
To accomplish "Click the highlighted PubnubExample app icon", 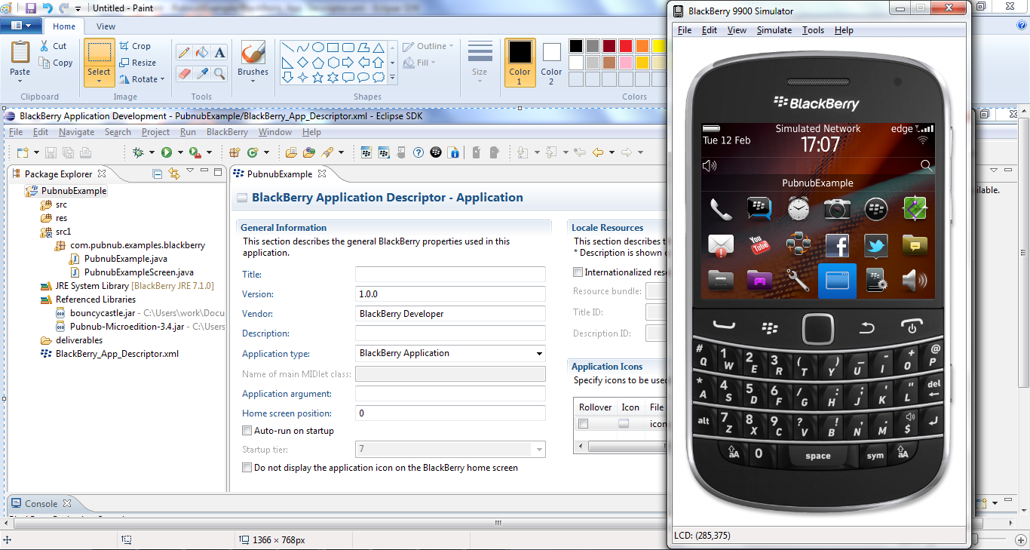I will pos(837,281).
